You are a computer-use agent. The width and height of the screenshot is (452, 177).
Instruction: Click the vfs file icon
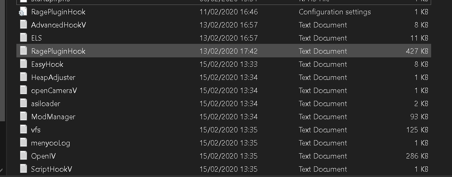[x=23, y=130]
